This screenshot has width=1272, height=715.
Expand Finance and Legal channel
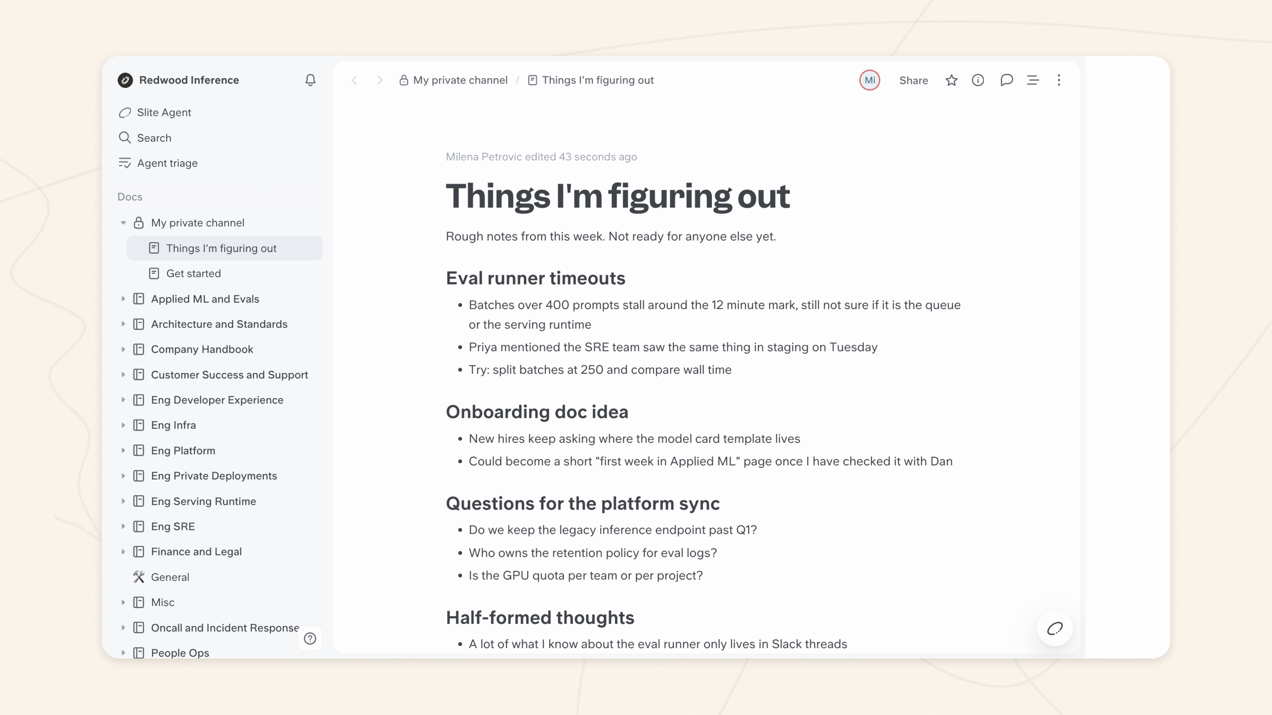123,551
